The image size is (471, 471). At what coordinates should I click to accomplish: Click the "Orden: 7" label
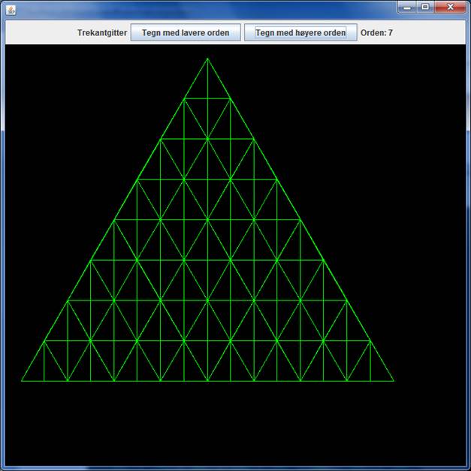tap(376, 33)
